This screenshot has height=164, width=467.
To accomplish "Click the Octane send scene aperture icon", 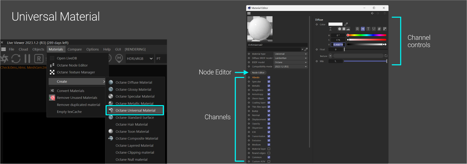I will (x=4, y=59).
